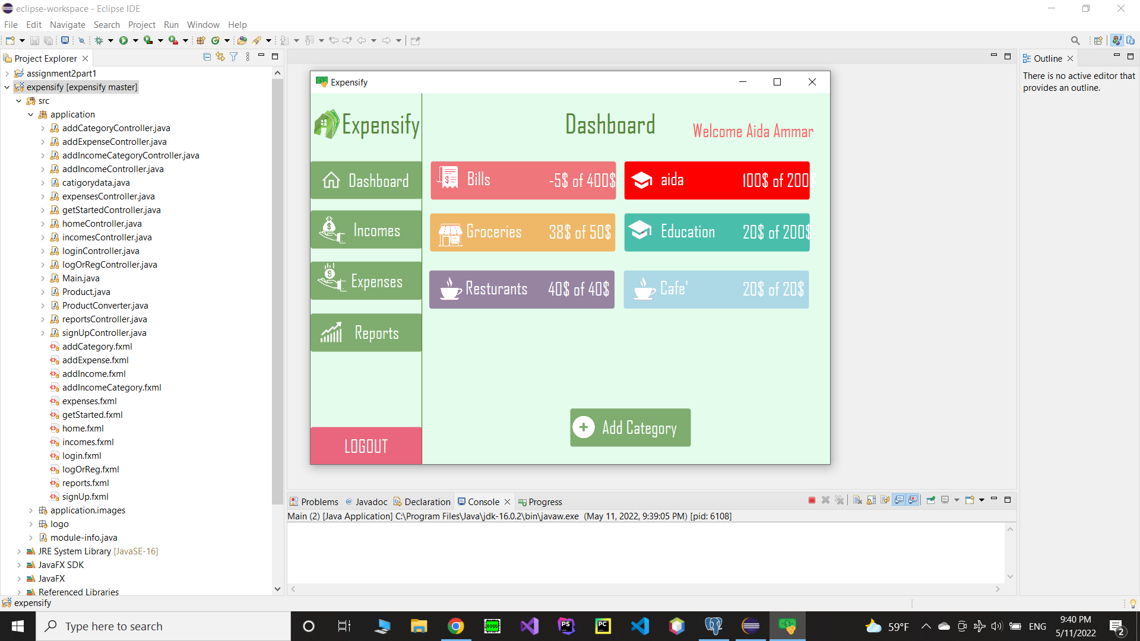
Task: Expand the application.images package
Action: coord(31,510)
